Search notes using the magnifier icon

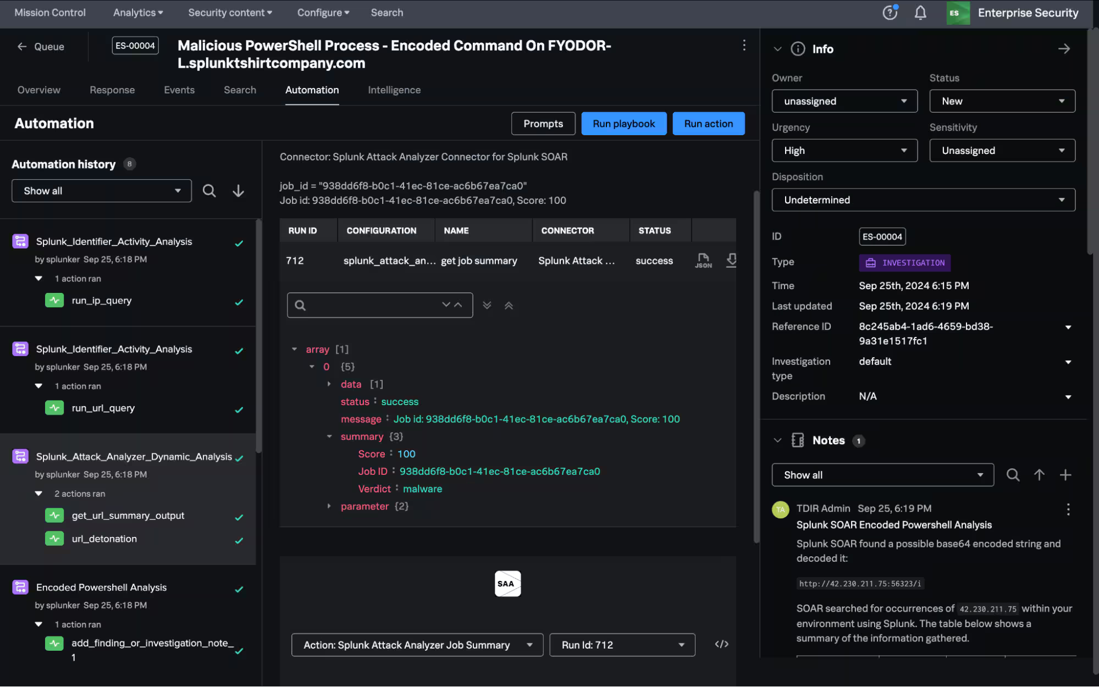tap(1013, 475)
